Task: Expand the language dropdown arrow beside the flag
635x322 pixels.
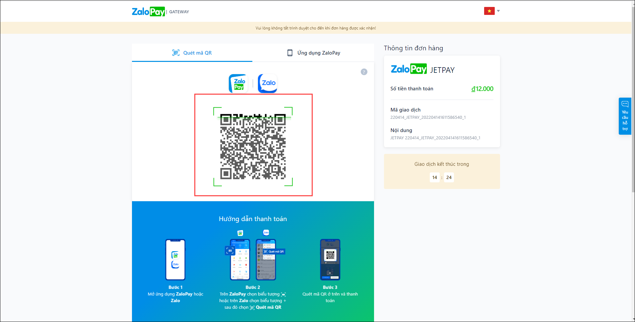Action: pyautogui.click(x=498, y=11)
